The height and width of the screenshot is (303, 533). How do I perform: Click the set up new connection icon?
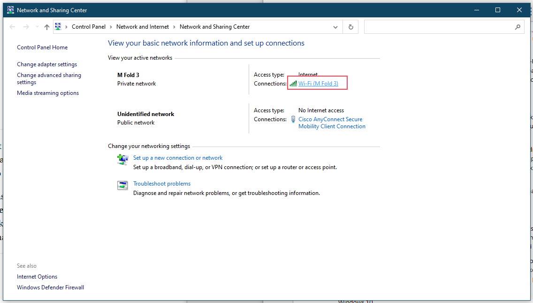pos(122,160)
